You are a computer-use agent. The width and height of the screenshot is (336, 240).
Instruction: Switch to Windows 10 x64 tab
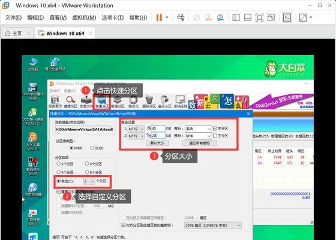[x=65, y=34]
